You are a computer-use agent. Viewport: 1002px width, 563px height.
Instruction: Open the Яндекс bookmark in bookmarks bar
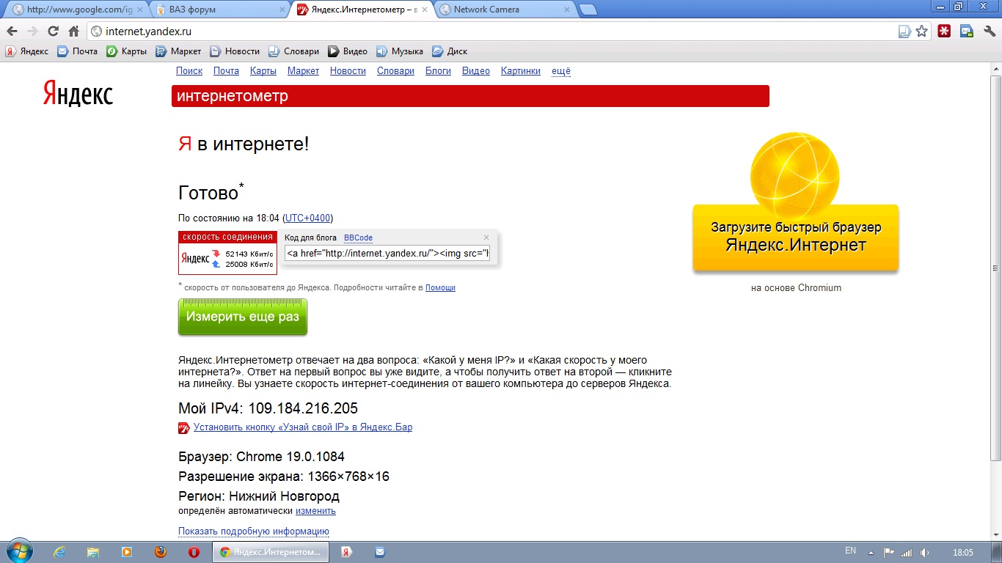click(x=26, y=51)
